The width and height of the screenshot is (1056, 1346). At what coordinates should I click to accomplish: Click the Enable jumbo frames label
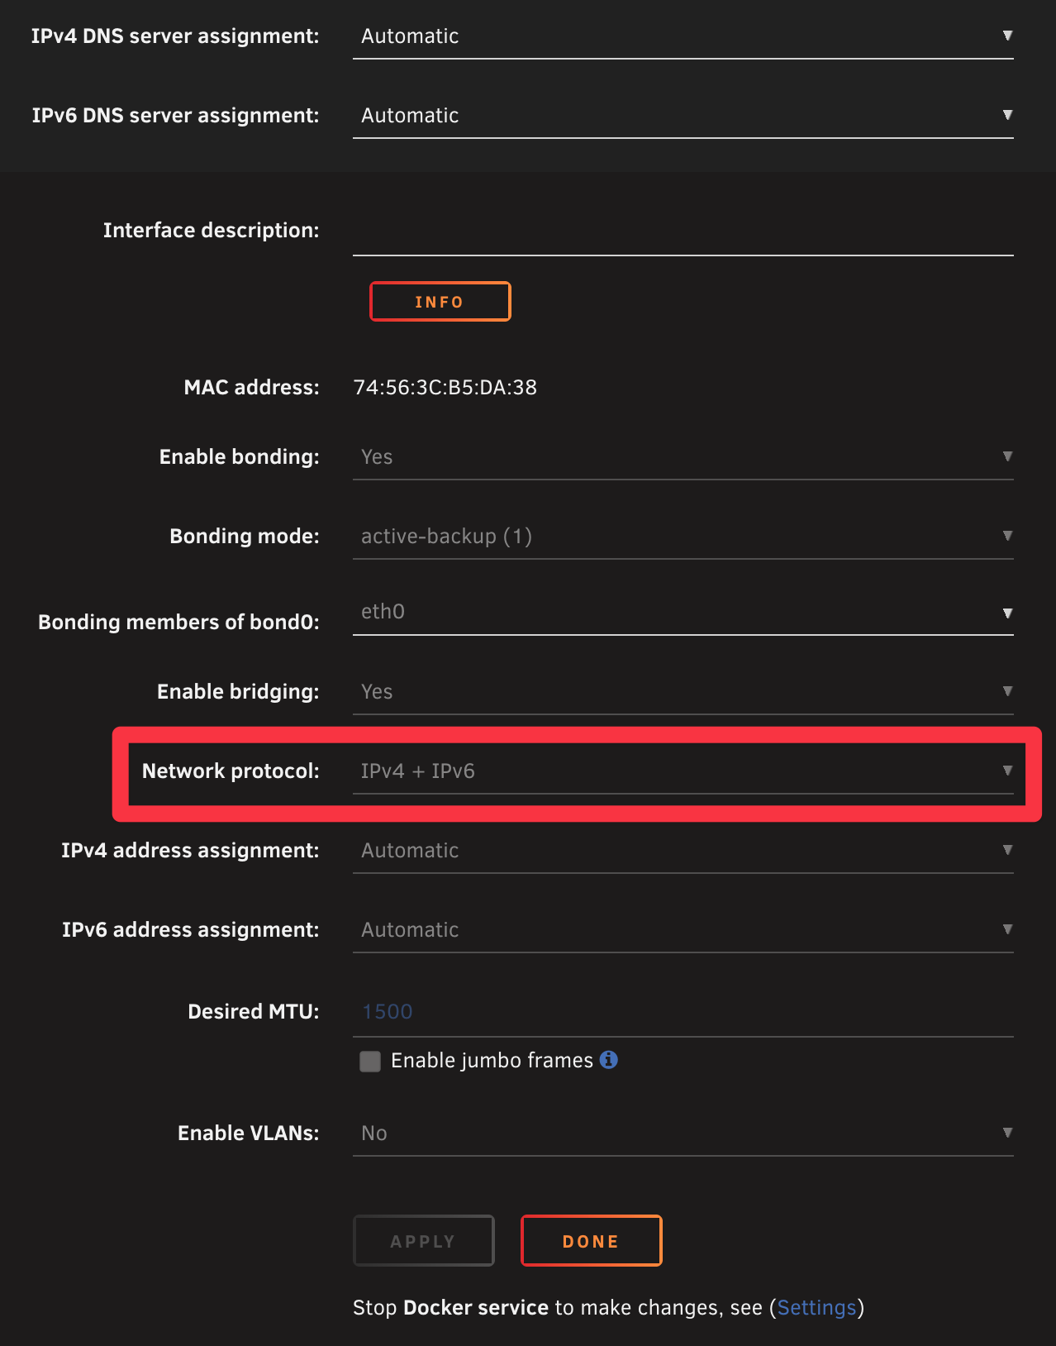(x=492, y=1061)
